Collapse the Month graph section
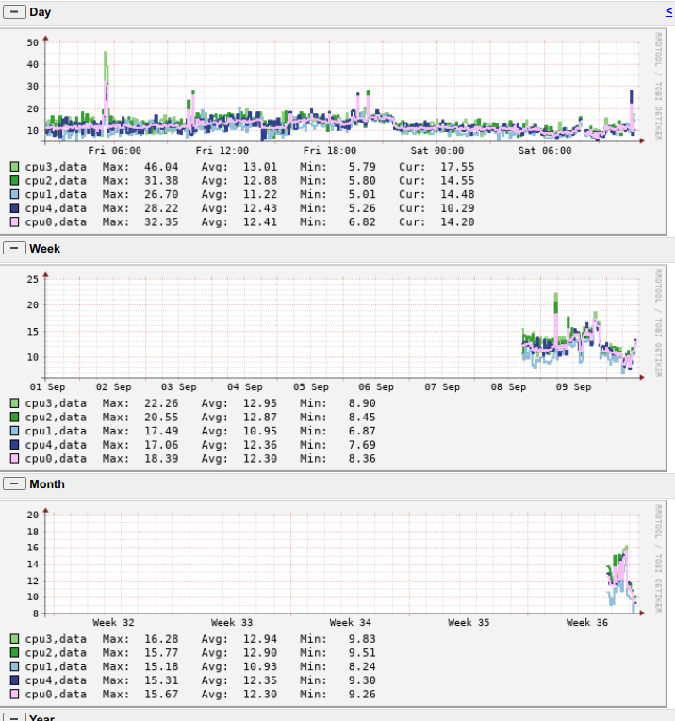The image size is (675, 721). [14, 483]
